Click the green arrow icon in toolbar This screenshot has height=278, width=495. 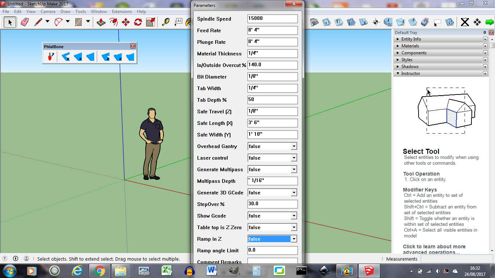(x=490, y=22)
